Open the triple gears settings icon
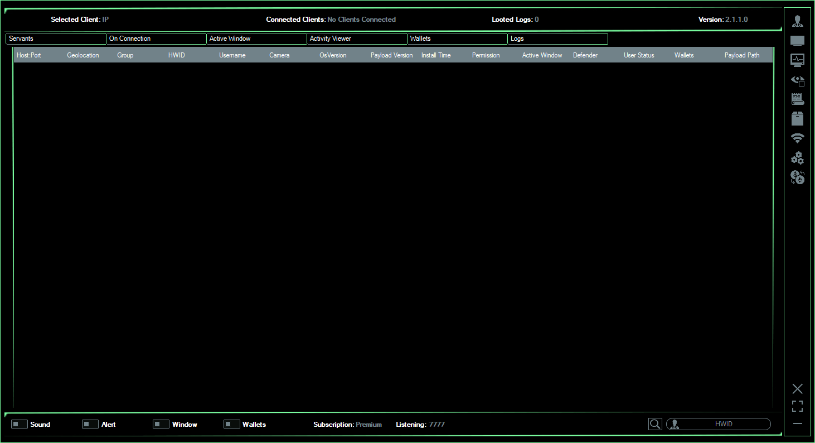Viewport: 815px width, 443px height. pos(797,158)
